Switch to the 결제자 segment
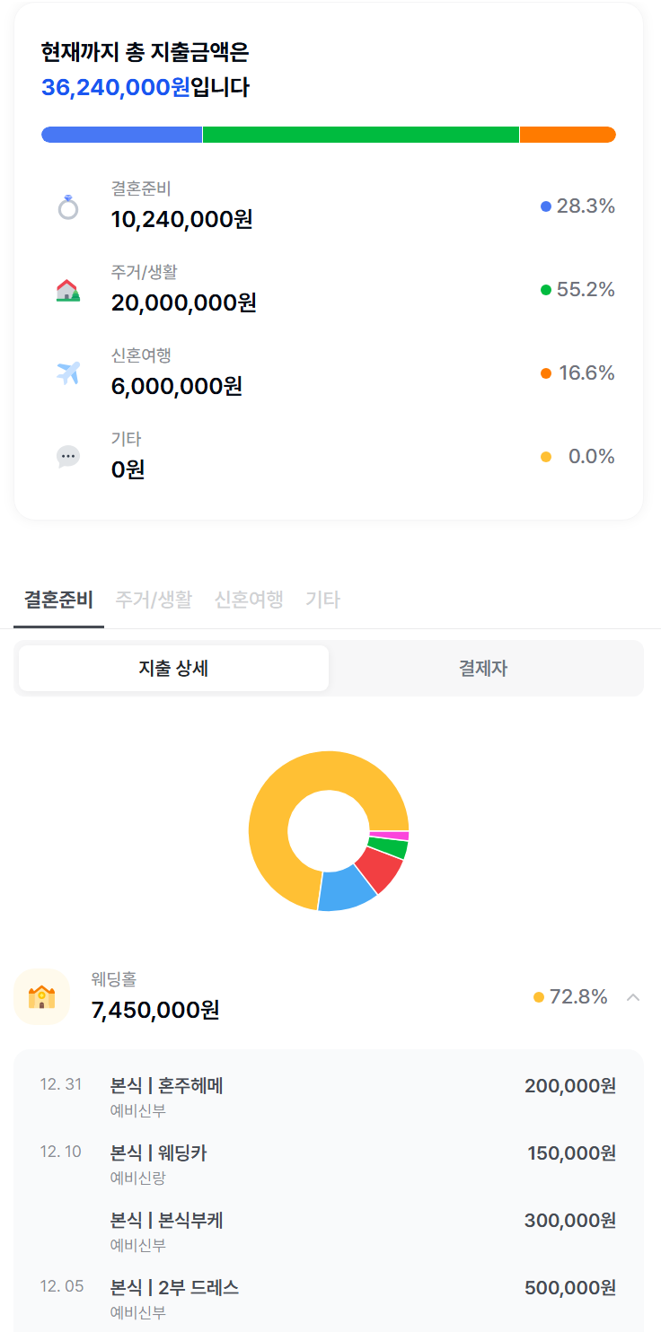Screen dimensions: 661x1332 [x=483, y=669]
